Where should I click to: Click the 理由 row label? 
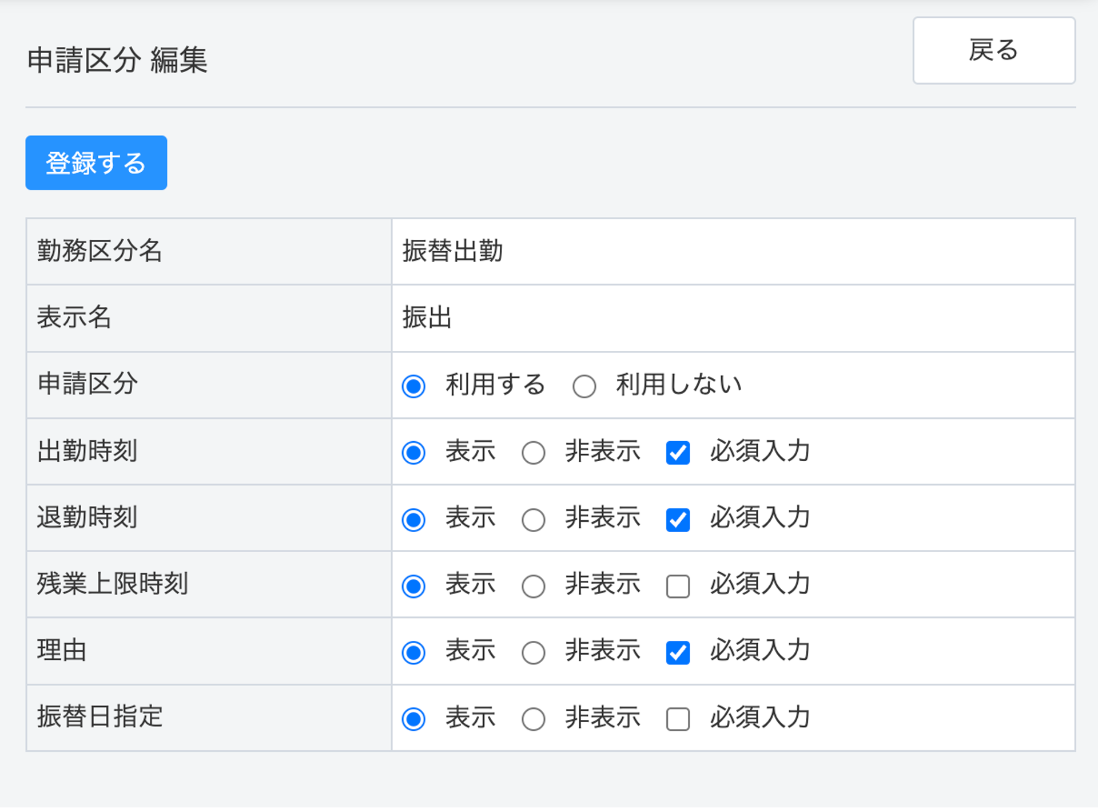(x=62, y=650)
